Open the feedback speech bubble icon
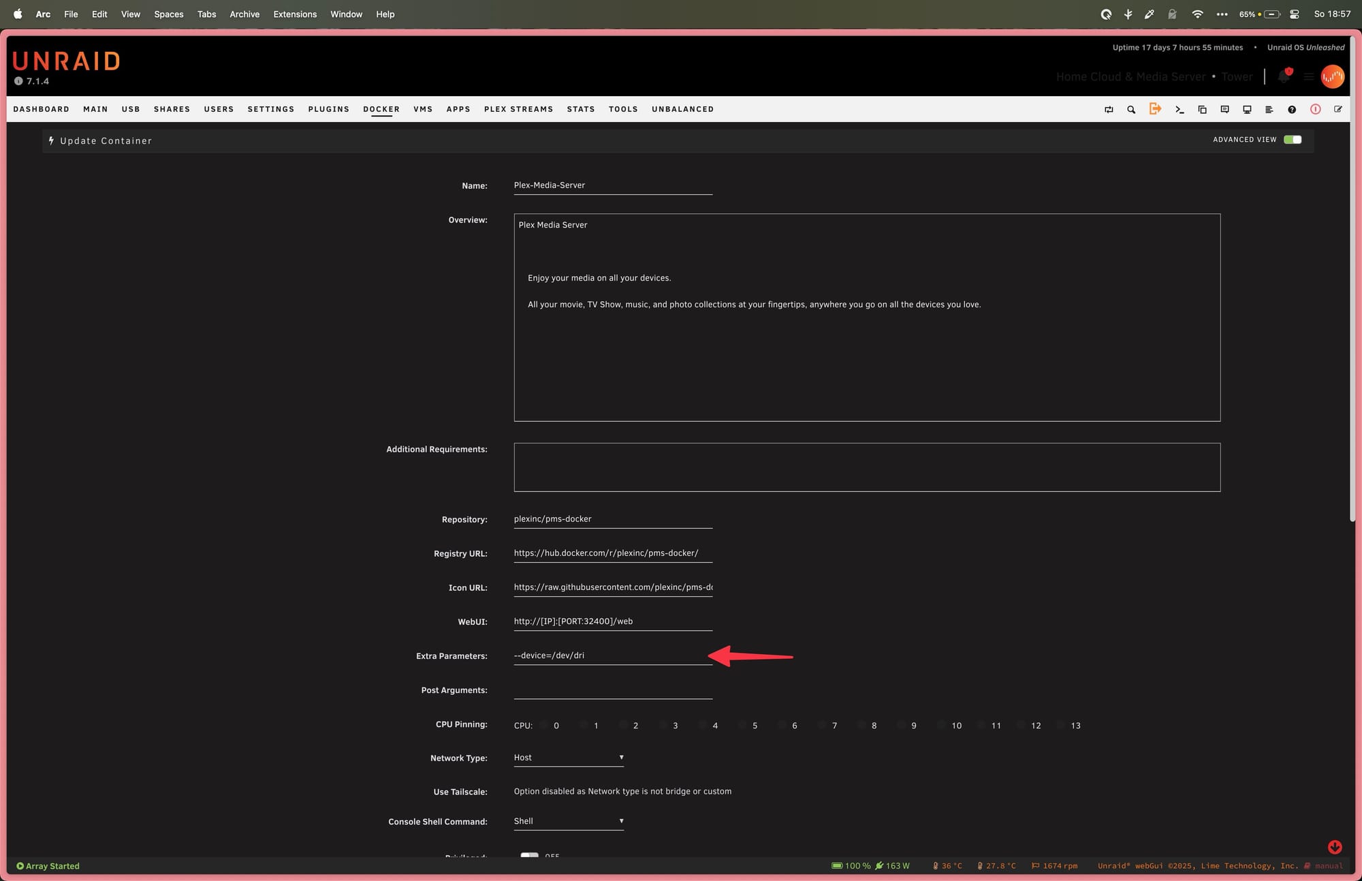The height and width of the screenshot is (881, 1362). click(1224, 110)
